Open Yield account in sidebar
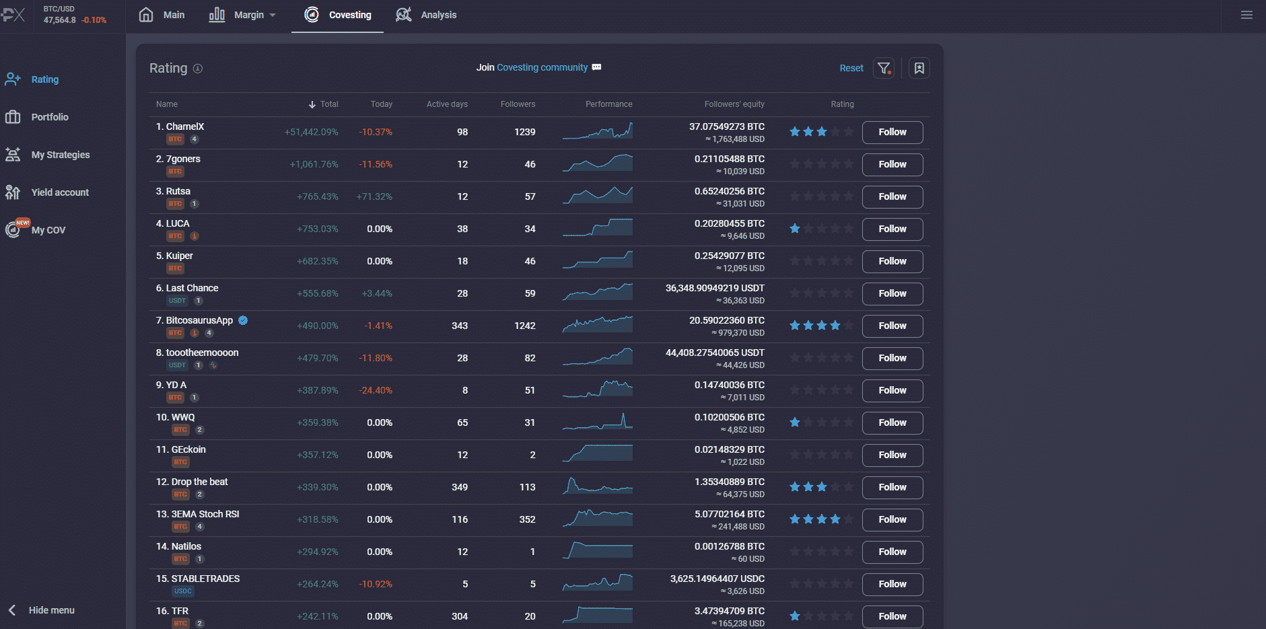This screenshot has width=1266, height=629. 59,192
